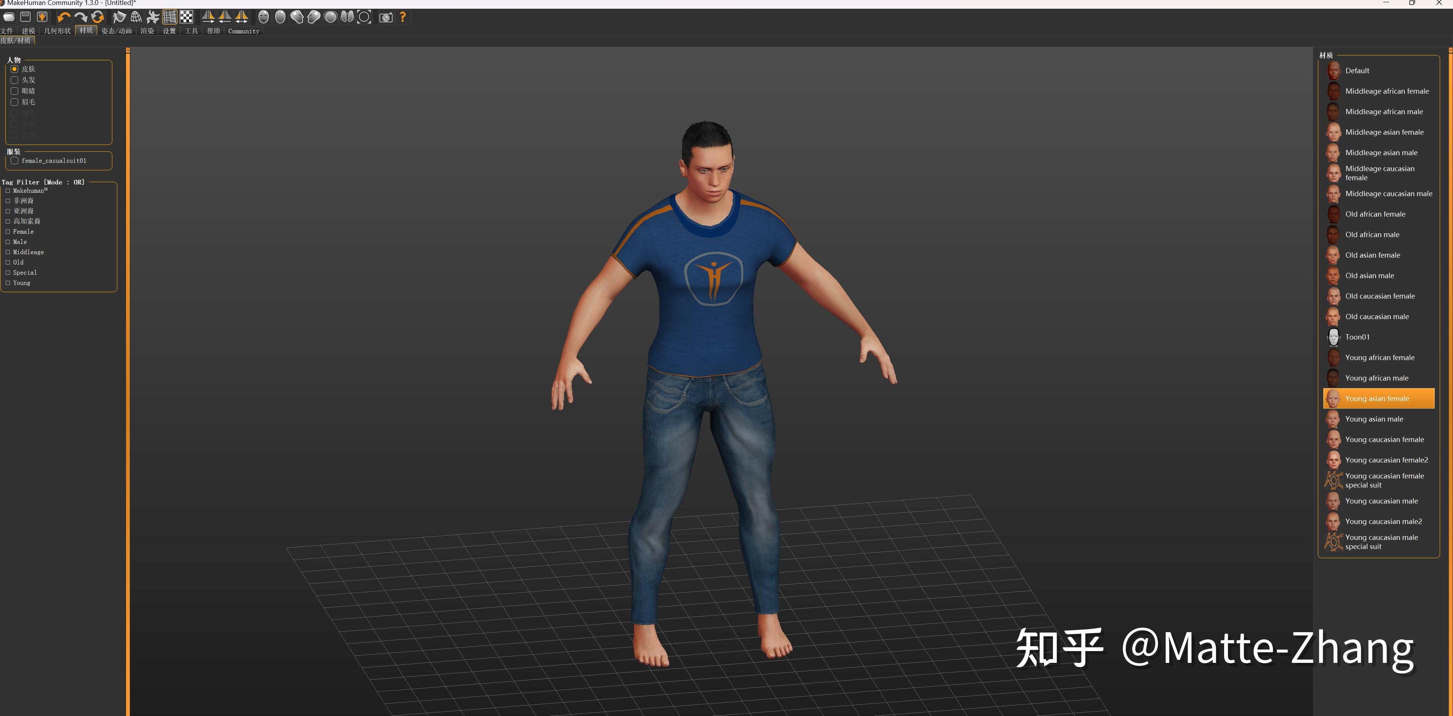Toggle the checkered background icon
Viewport: 1453px width, 716px height.
click(x=187, y=17)
